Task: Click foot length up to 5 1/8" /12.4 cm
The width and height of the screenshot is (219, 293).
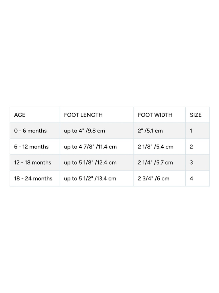Action: click(x=90, y=163)
